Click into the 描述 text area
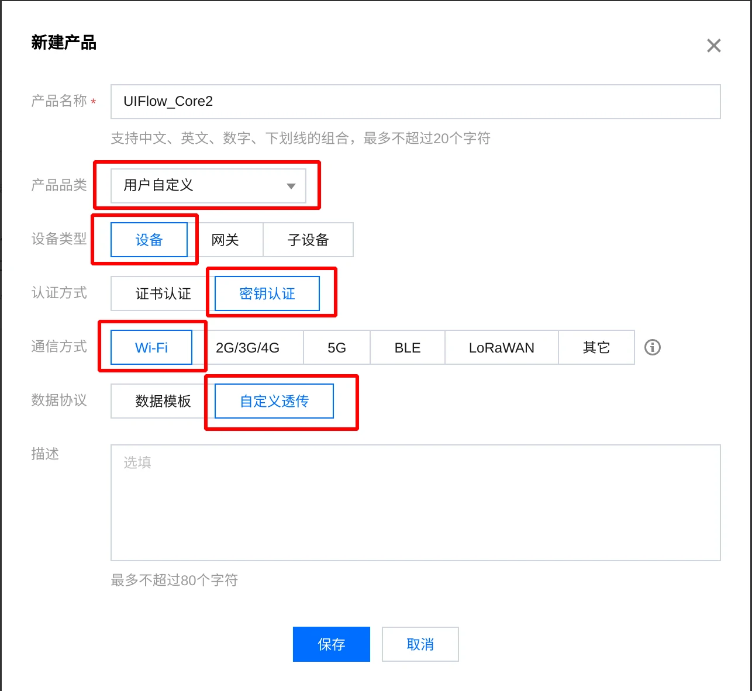This screenshot has height=691, width=752. (x=416, y=503)
